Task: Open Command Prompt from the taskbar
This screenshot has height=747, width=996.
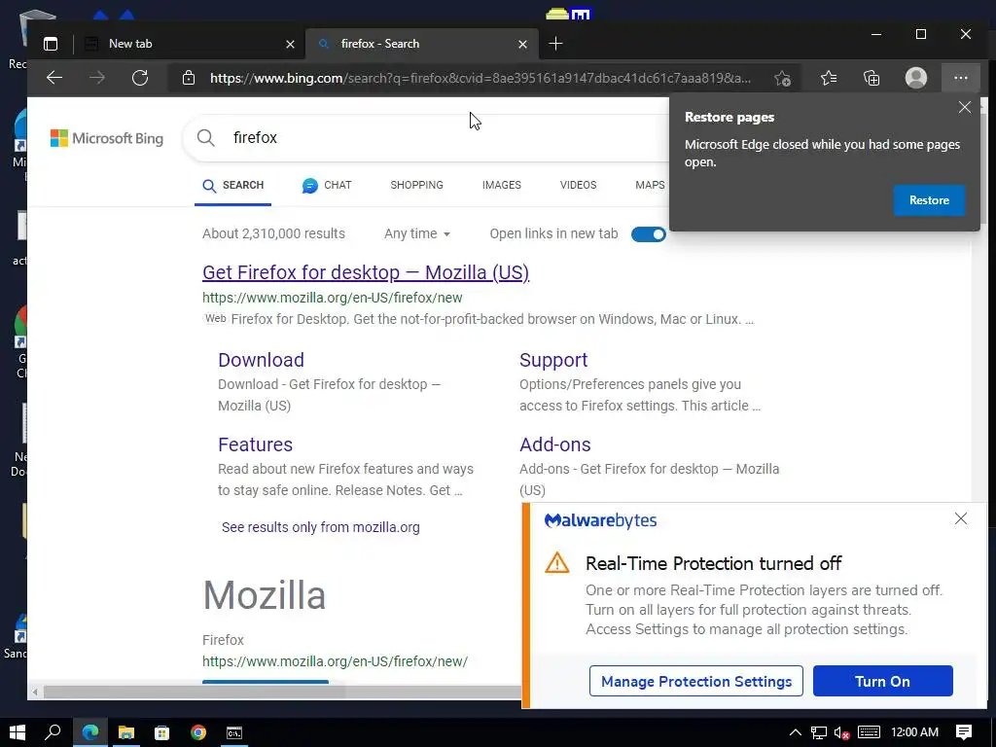Action: [x=234, y=732]
